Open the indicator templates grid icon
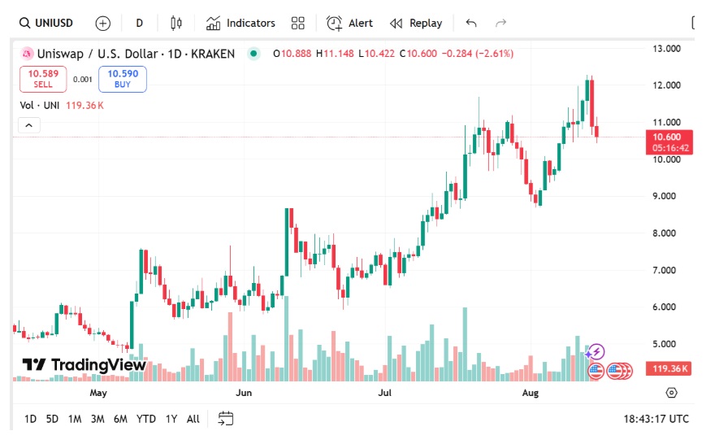The image size is (719, 444). [x=298, y=23]
